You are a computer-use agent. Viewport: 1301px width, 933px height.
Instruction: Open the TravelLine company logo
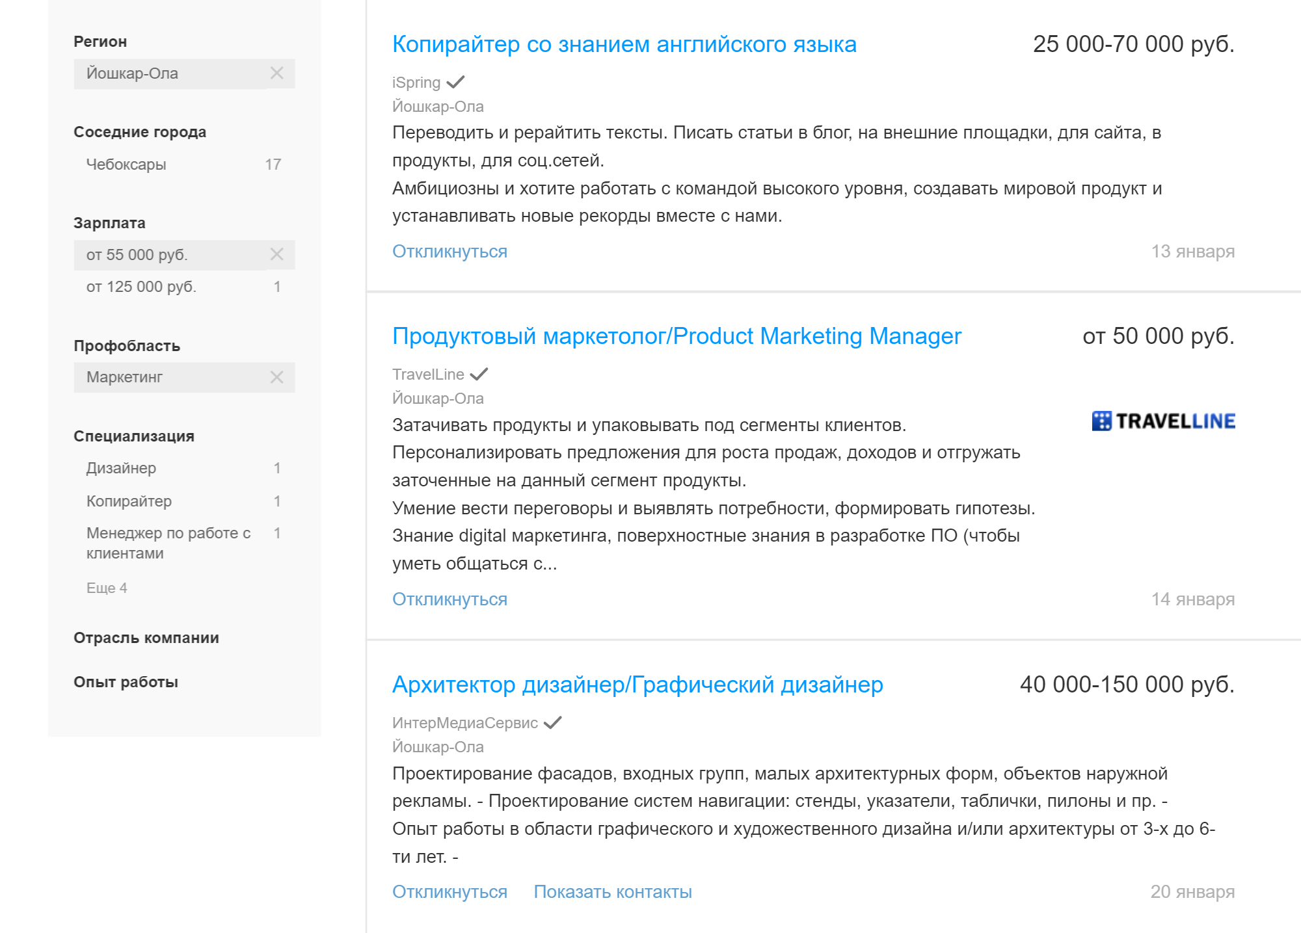click(x=1163, y=421)
